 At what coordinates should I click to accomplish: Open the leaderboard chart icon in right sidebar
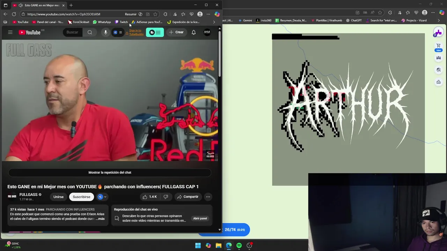[438, 82]
